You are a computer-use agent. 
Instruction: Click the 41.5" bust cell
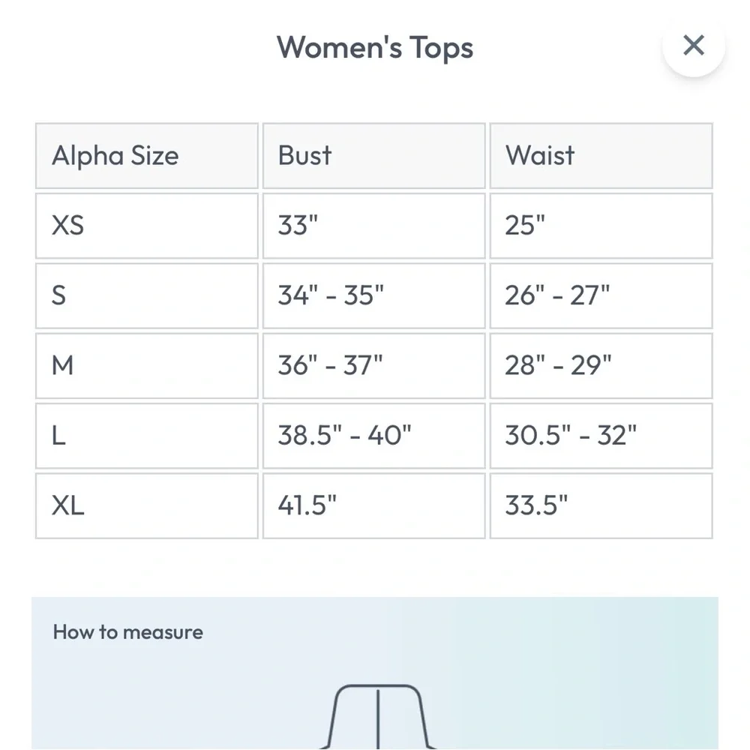[x=307, y=505]
